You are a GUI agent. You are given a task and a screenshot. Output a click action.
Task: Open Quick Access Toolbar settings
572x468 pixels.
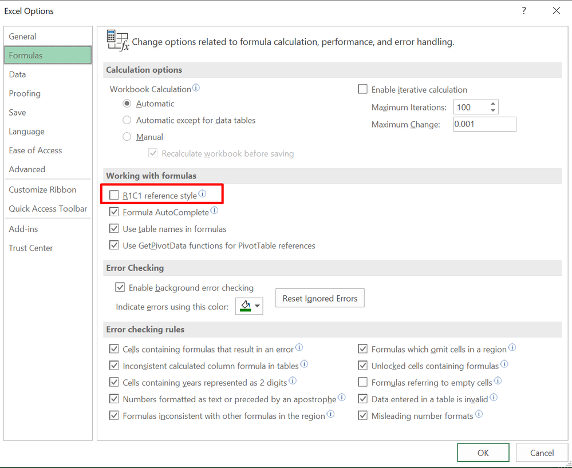[48, 208]
